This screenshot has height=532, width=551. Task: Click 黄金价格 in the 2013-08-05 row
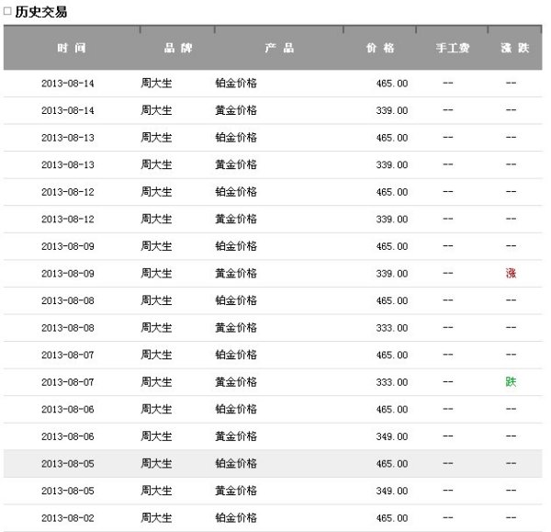coord(236,491)
